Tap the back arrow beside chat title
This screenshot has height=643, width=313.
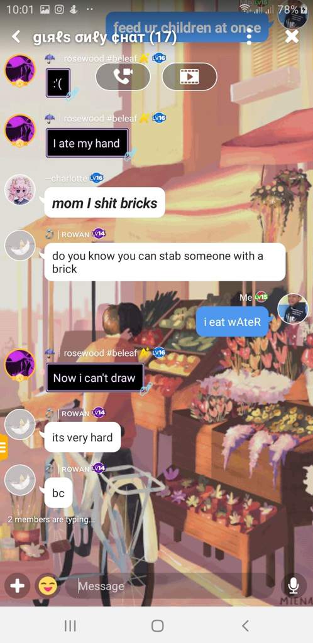16,37
